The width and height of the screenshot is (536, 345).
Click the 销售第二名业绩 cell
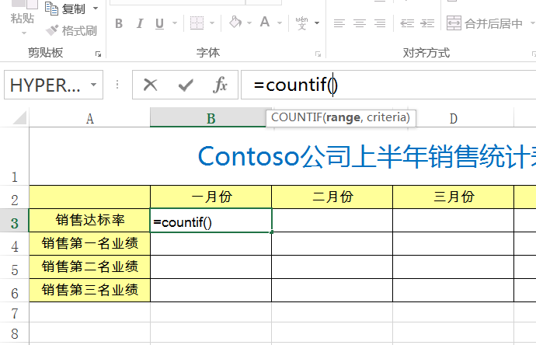89,267
